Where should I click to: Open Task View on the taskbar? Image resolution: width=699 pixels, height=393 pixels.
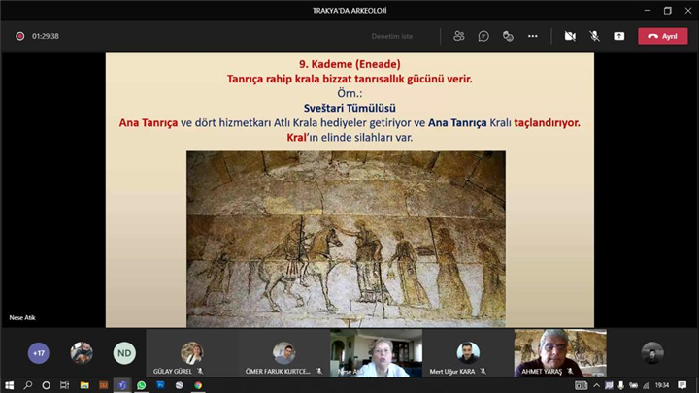click(65, 385)
